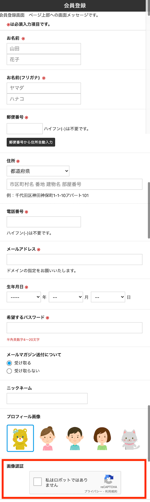
Task: Click the reCAPTCHA logo icon
Action: [109, 479]
